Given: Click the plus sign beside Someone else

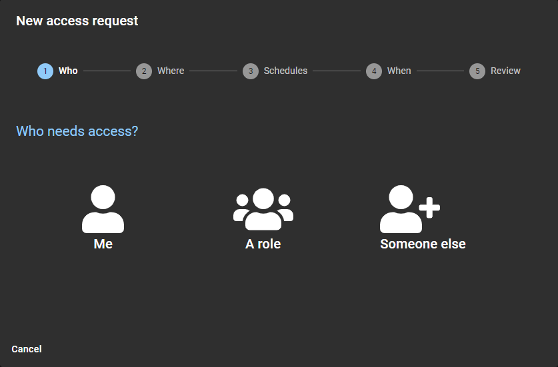Looking at the screenshot, I should pyautogui.click(x=430, y=208).
